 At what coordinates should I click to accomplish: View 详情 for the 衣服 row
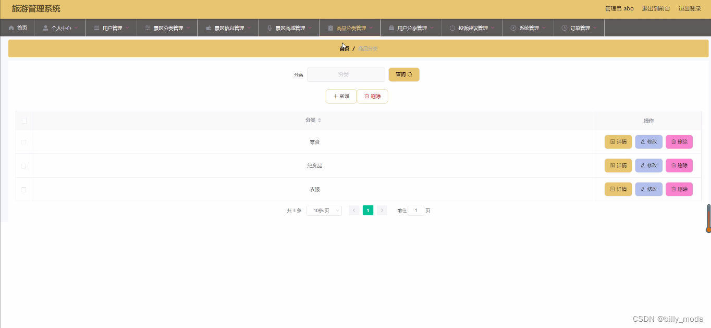[x=618, y=189]
